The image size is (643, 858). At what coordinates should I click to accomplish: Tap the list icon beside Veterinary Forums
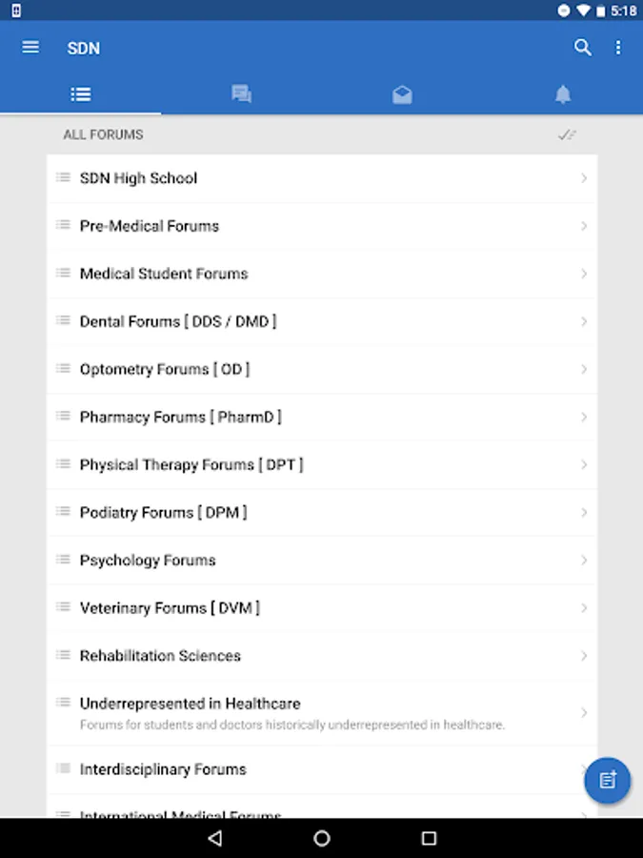pyautogui.click(x=64, y=607)
